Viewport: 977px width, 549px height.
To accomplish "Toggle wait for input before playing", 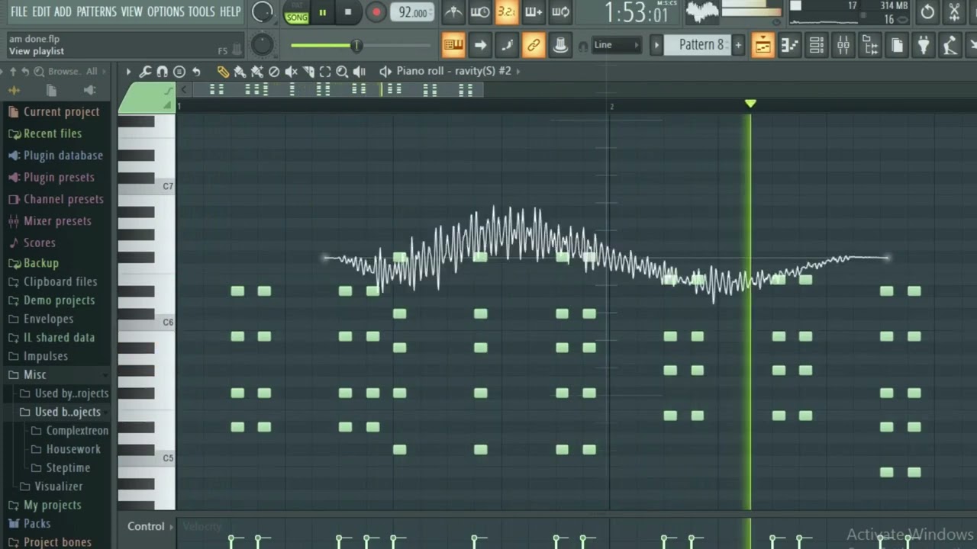I will pyautogui.click(x=480, y=11).
